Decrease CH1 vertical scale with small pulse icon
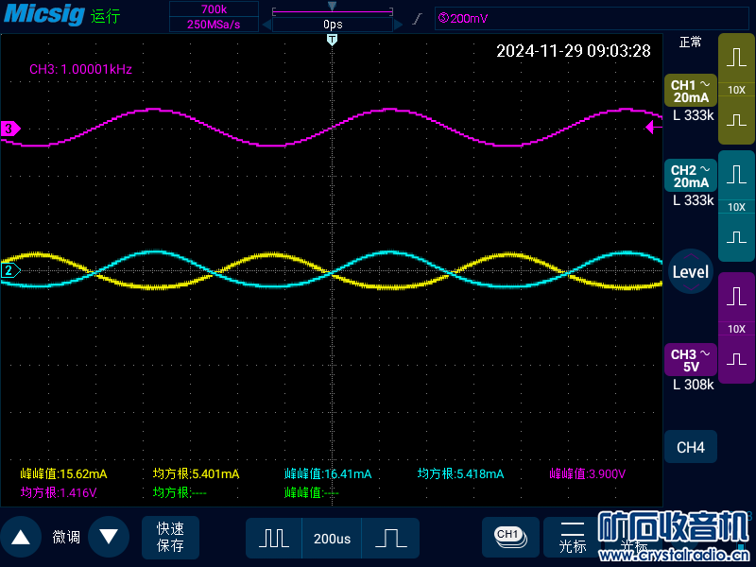This screenshot has height=567, width=756. coord(736,120)
